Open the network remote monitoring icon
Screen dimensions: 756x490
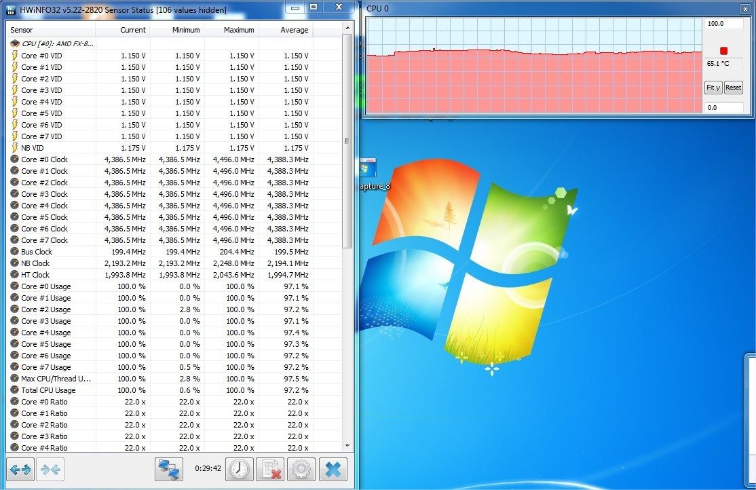[169, 469]
